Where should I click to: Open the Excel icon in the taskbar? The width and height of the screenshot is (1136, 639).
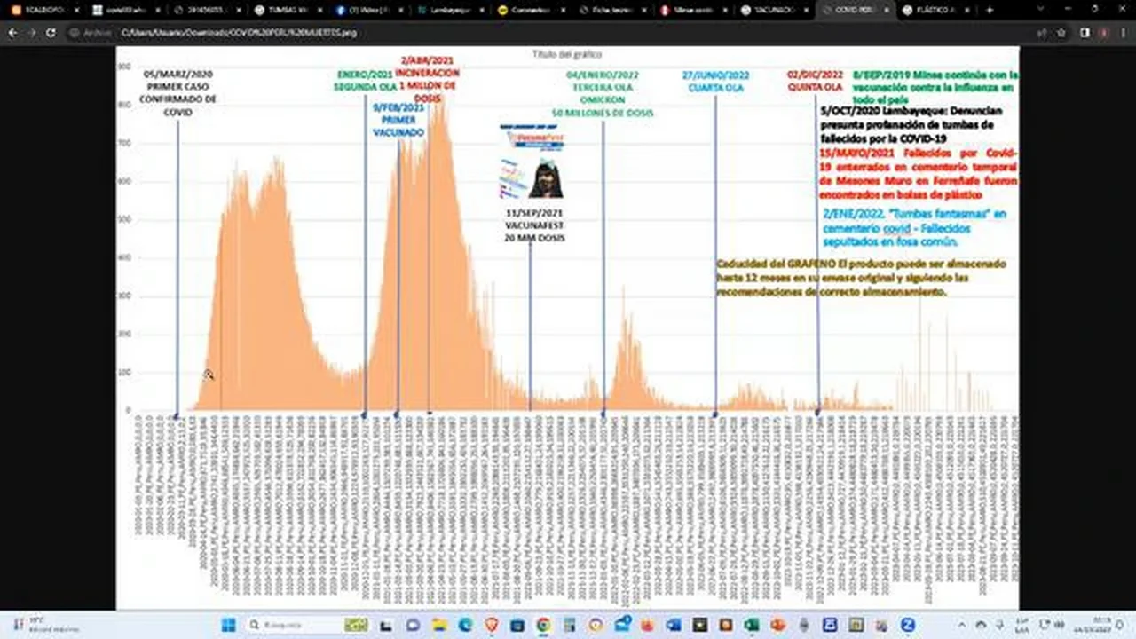click(751, 625)
